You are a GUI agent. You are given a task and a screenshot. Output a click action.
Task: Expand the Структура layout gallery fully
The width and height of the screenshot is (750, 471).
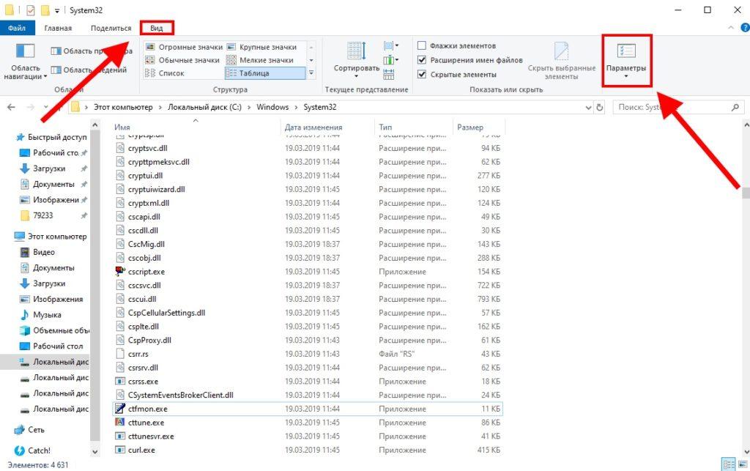[x=311, y=73]
